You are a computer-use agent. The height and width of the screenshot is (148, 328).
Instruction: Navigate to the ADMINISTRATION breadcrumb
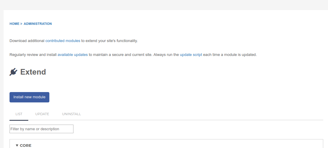pos(38,24)
